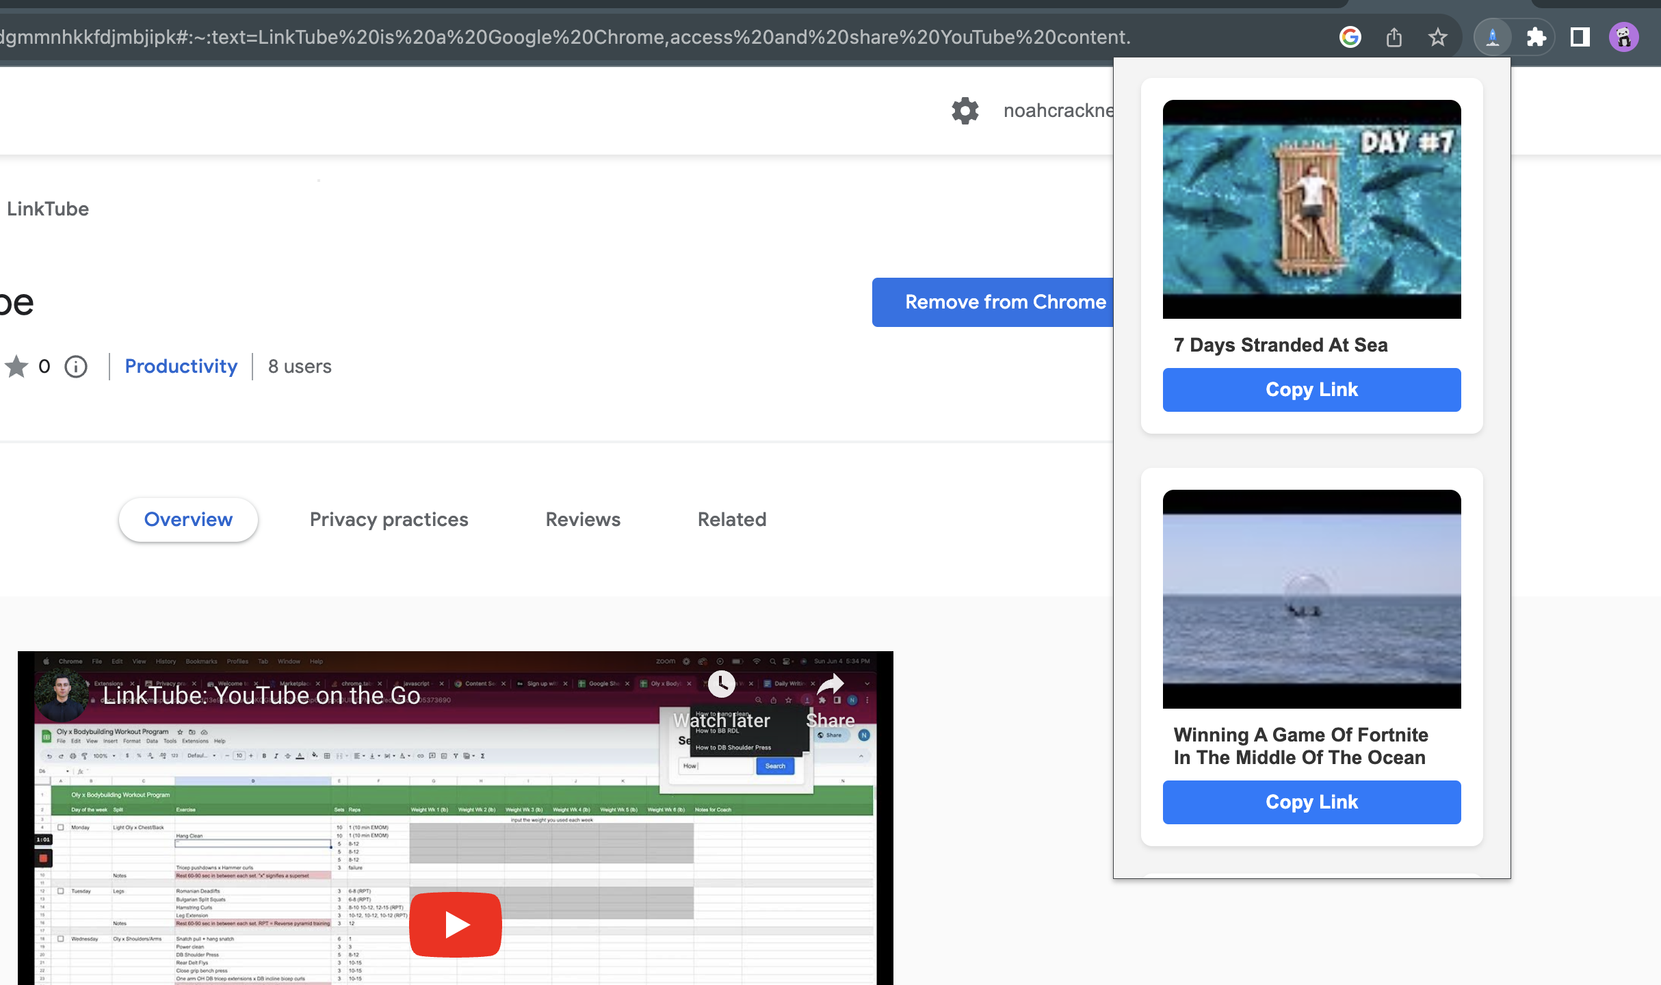Copy link for Winning A Game Of Fortnite
The image size is (1661, 985).
coord(1311,802)
